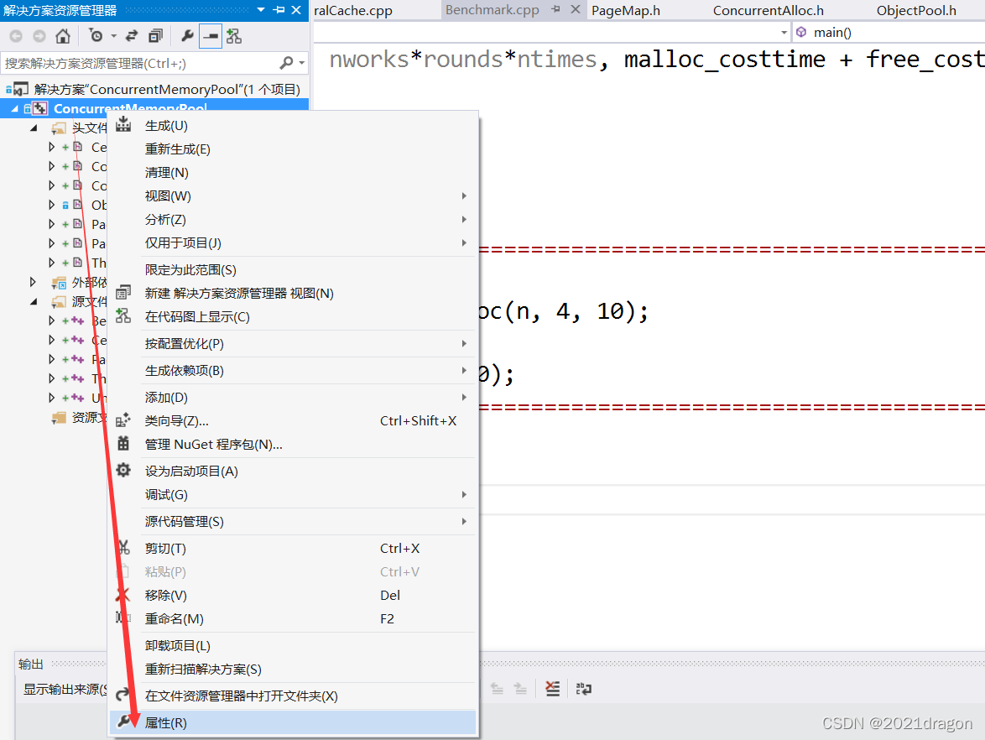985x740 pixels.
Task: Click the Home icon in Solution Explorer toolbar
Action: click(x=62, y=36)
